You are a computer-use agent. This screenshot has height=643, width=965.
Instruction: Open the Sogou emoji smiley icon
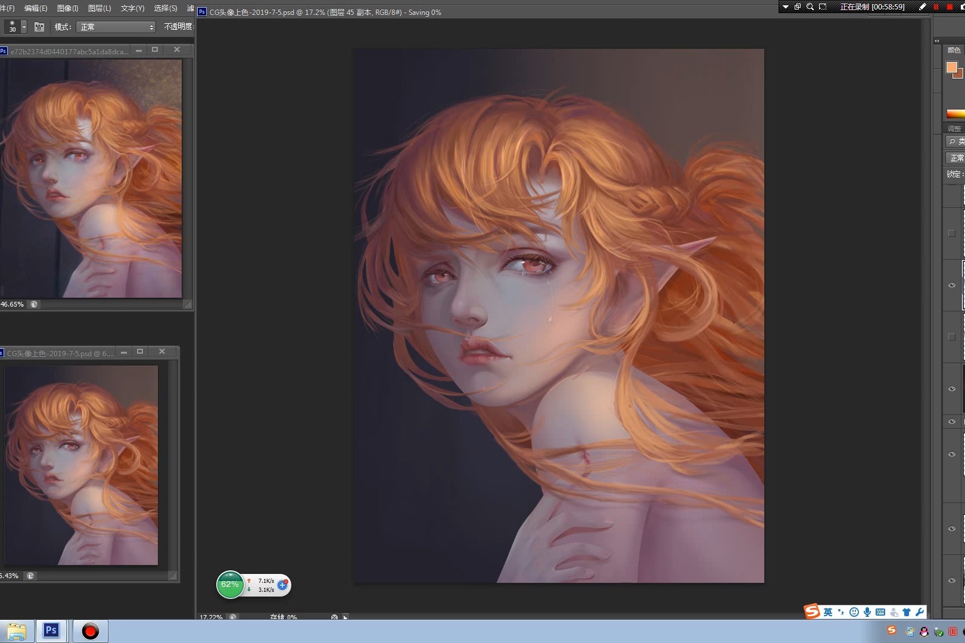click(854, 612)
